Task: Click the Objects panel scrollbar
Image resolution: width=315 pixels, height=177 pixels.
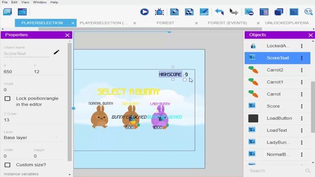Action: 313,107
